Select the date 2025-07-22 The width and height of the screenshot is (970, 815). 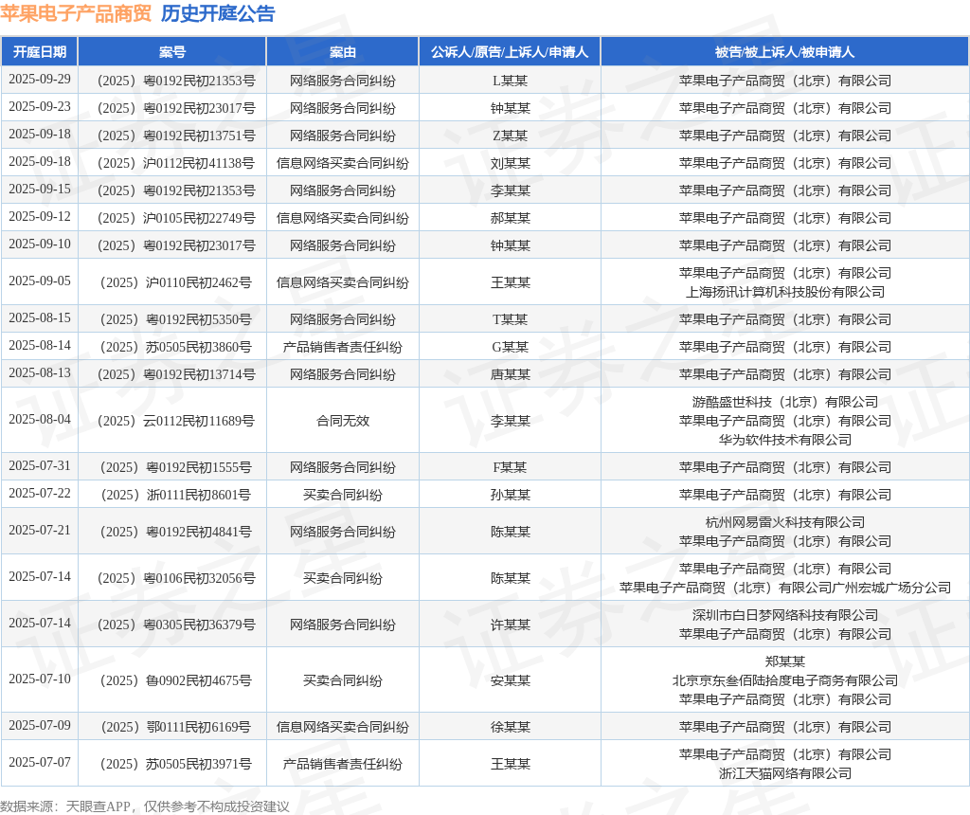[40, 493]
